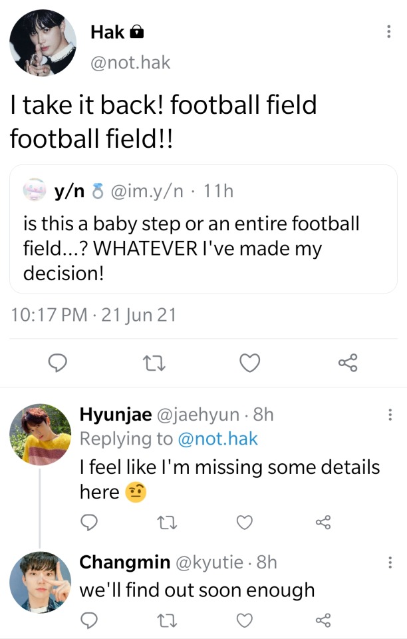Reply to Changmin's comment
This screenshot has width=407, height=639.
coord(88,621)
